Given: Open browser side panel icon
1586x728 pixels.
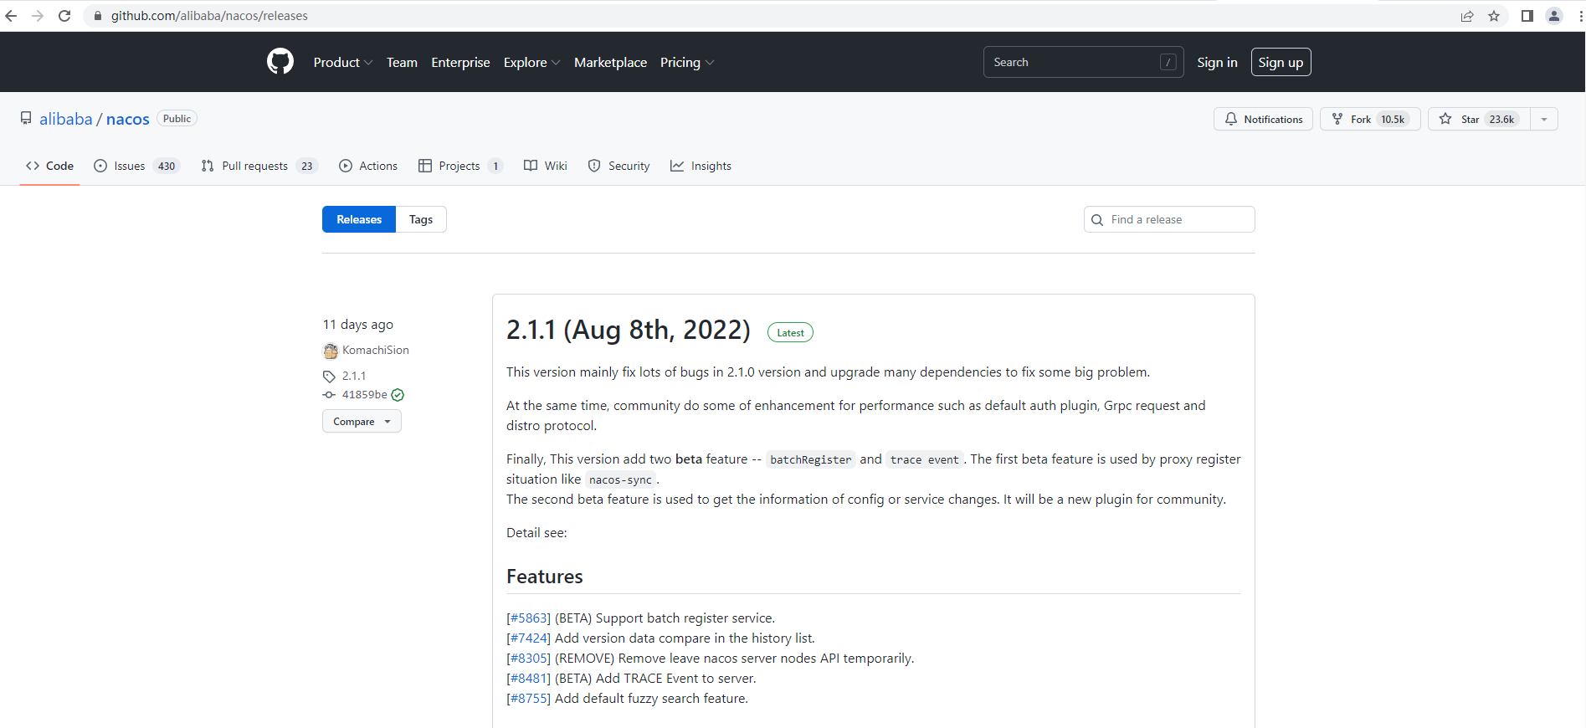Looking at the screenshot, I should click(x=1527, y=16).
